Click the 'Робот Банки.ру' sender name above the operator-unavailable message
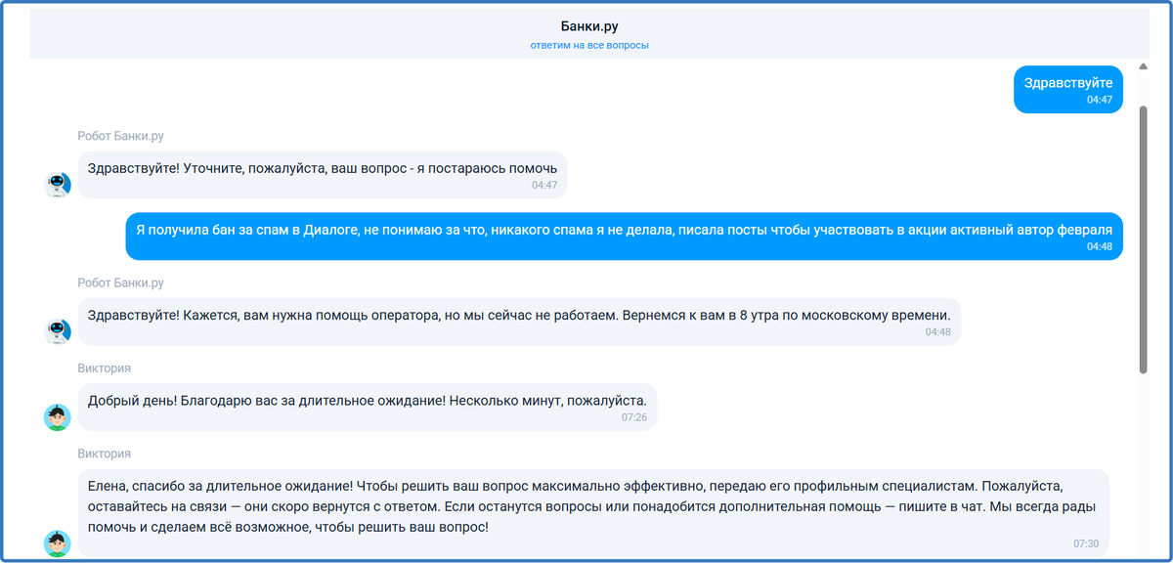Viewport: 1173px width, 563px height. pyautogui.click(x=121, y=282)
